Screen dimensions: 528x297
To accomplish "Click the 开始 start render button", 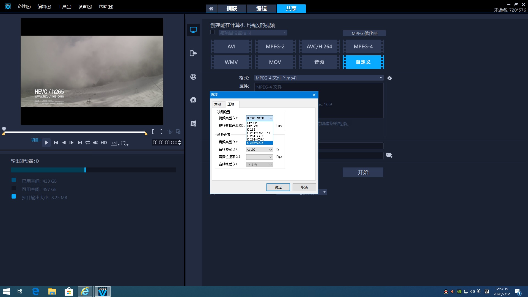I will [x=363, y=172].
